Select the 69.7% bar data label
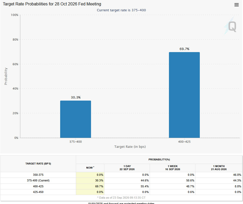 tap(184, 49)
